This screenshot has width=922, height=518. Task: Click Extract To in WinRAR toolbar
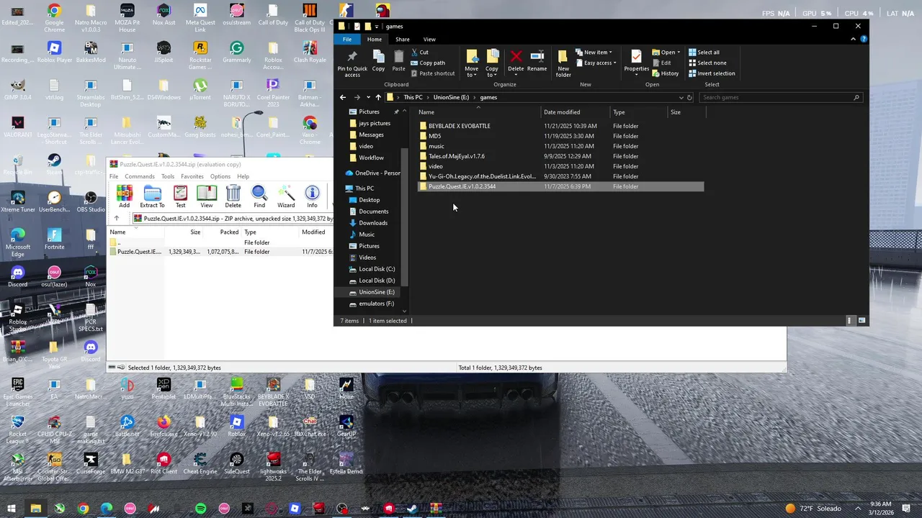[152, 196]
